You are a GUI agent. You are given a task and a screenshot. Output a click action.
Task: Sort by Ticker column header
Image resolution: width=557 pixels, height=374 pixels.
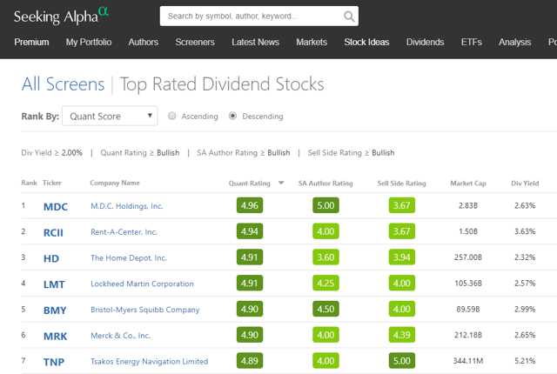click(52, 183)
